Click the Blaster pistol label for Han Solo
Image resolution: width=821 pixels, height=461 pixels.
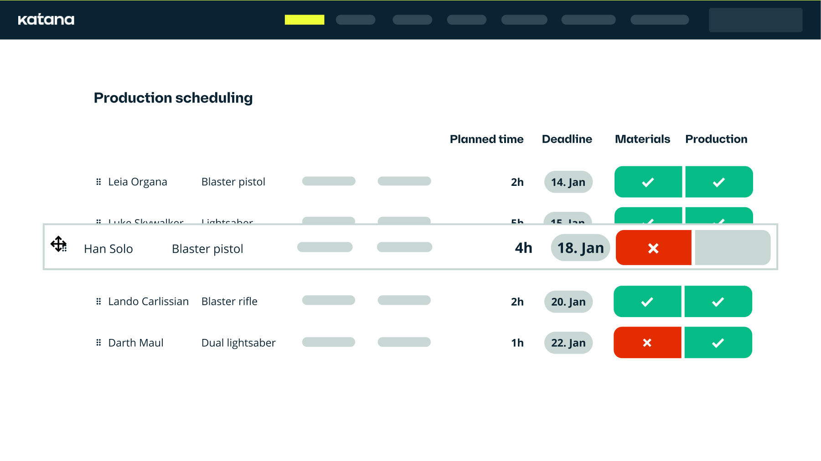click(x=207, y=249)
